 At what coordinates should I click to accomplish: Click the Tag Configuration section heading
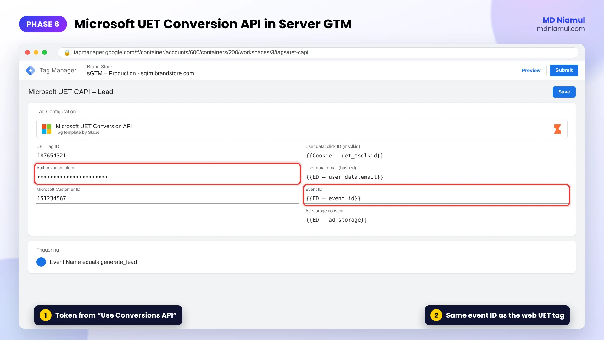point(56,112)
